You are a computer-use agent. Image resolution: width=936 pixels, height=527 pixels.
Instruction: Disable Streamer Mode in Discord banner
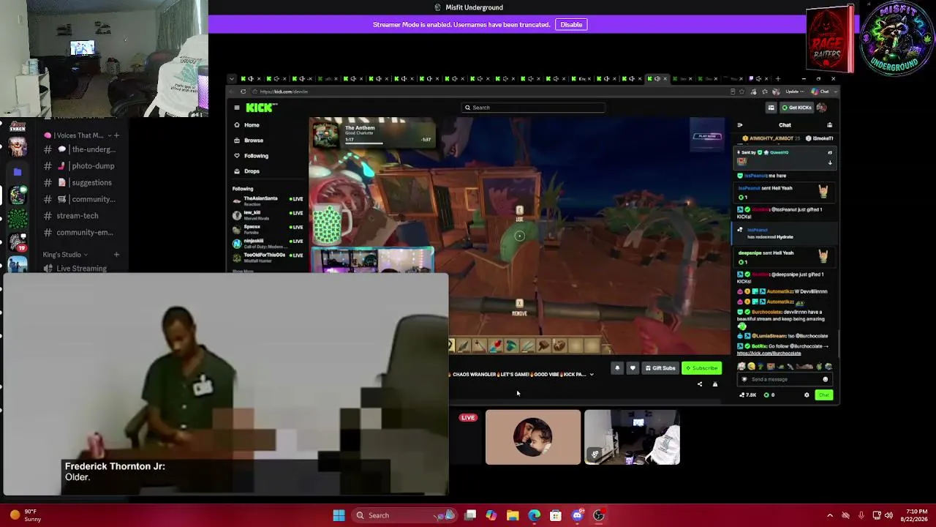point(571,25)
